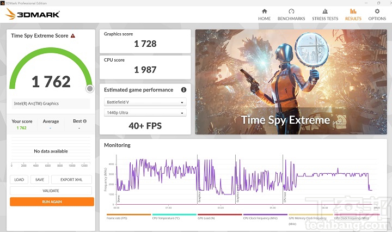Toggle the GPU Clock Frequency legend item
392x232 pixels.
tap(357, 217)
